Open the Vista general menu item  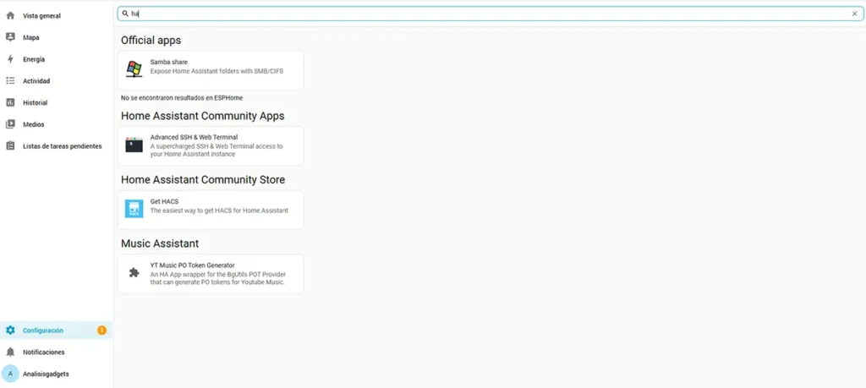(56, 16)
